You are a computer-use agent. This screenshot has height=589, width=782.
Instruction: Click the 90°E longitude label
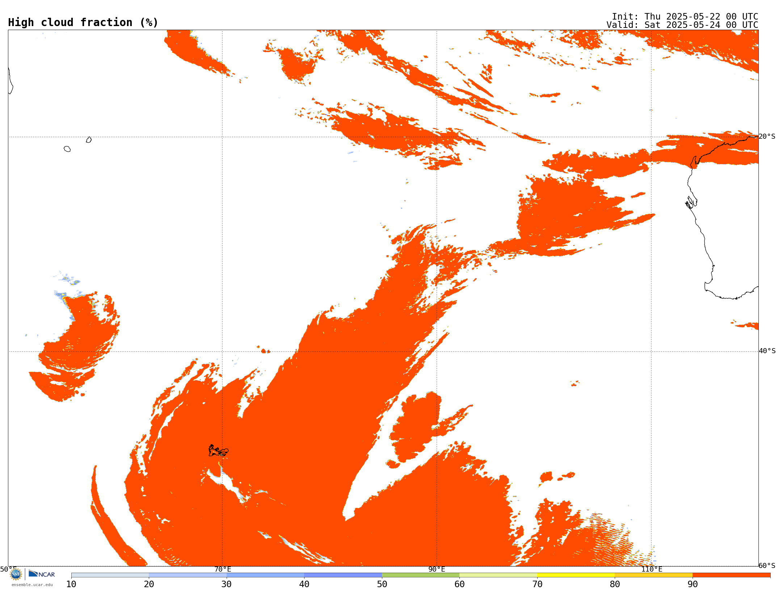click(x=437, y=569)
